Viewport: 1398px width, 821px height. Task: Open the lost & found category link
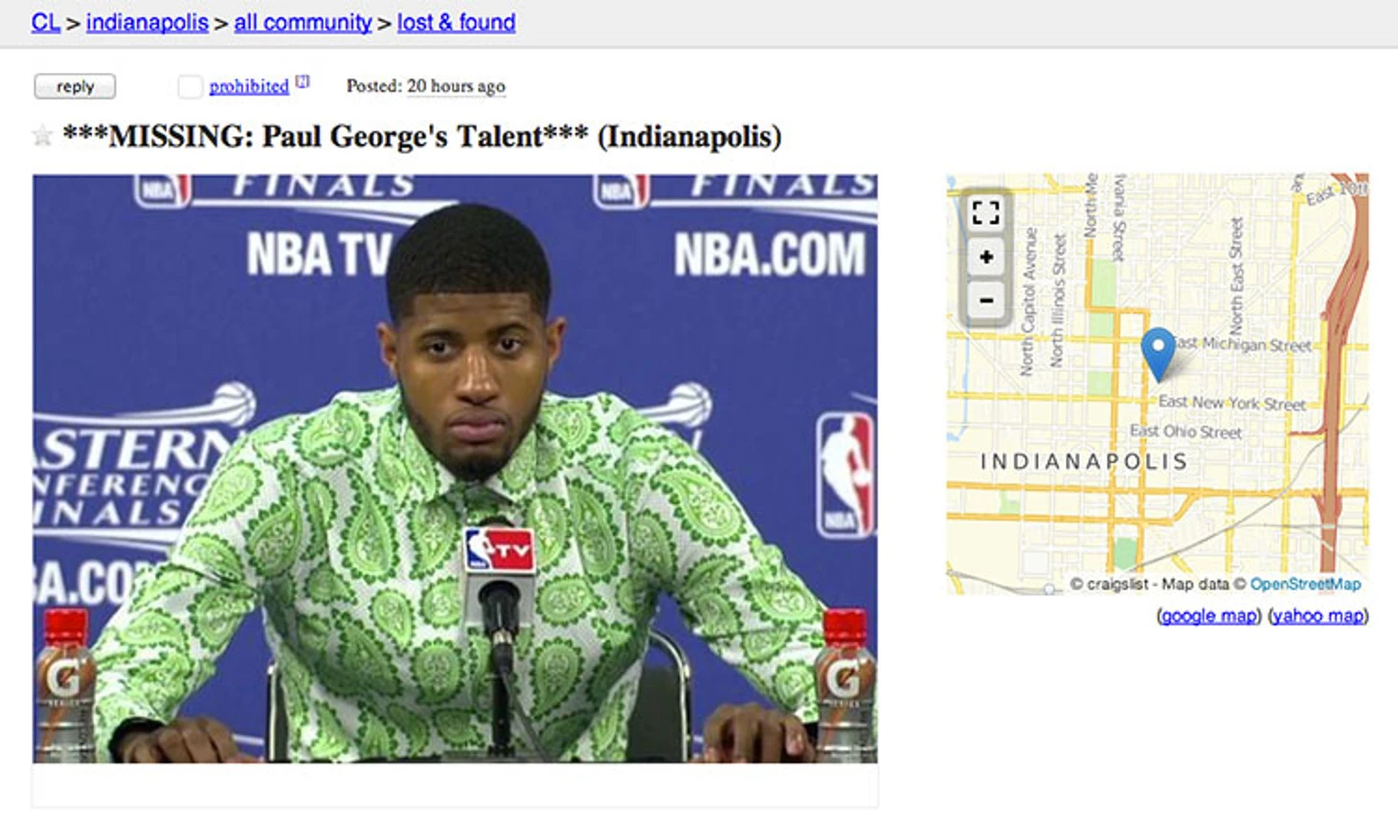[x=456, y=22]
